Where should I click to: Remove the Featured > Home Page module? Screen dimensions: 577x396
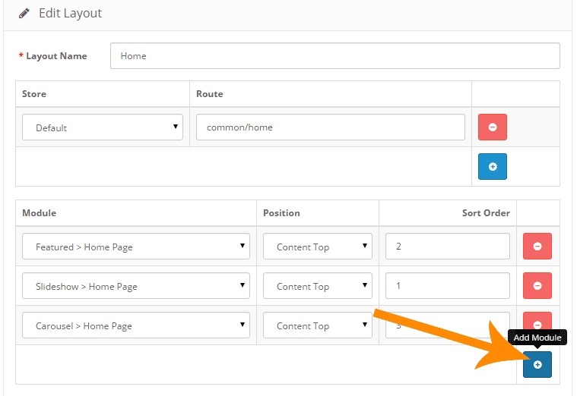[537, 246]
